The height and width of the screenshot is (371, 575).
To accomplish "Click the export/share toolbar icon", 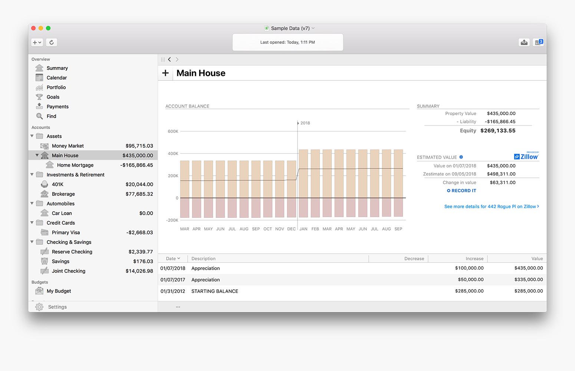I will (524, 42).
